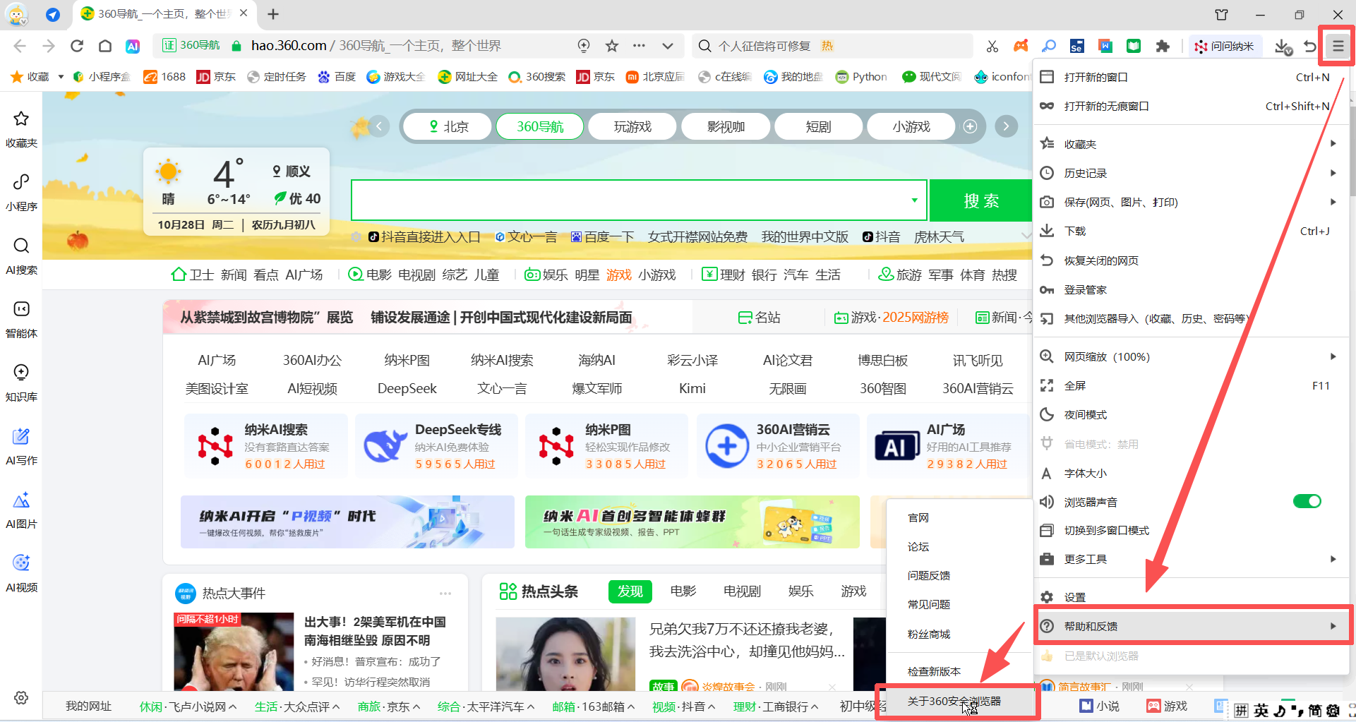Viewport: 1356px width, 722px height.
Task: Open the search box dropdown arrow
Action: (914, 200)
